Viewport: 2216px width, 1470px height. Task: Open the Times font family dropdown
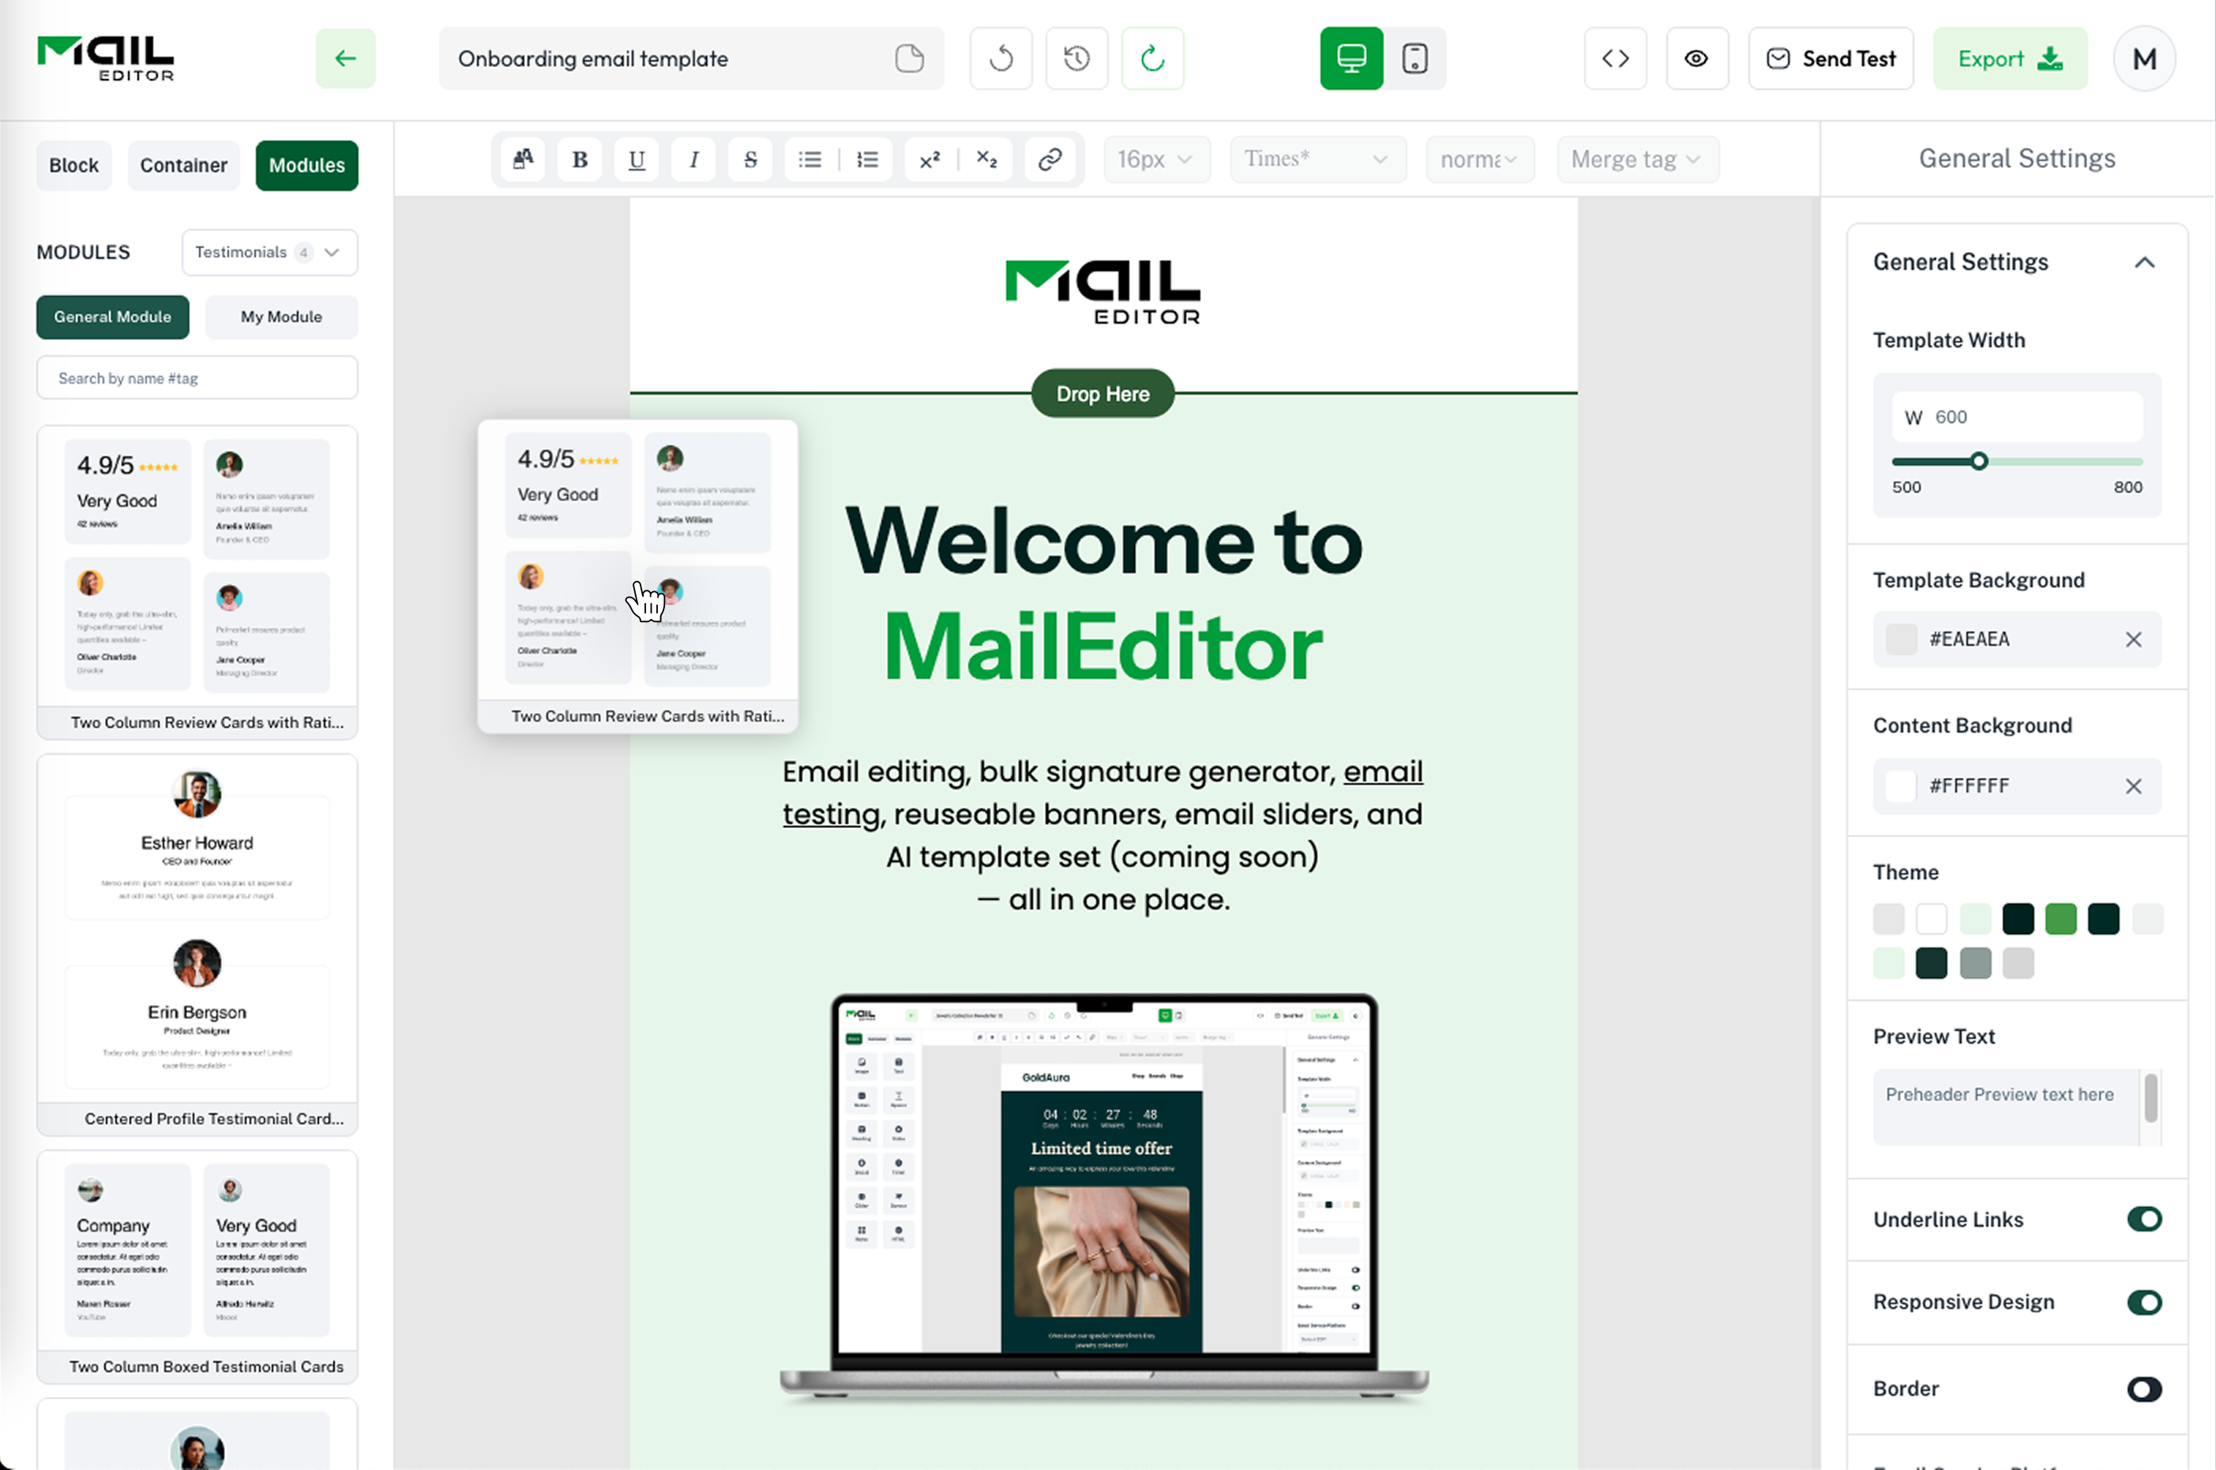coord(1317,159)
